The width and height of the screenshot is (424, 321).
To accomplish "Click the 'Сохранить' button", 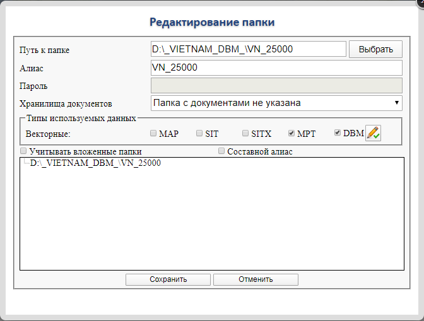I will tap(168, 279).
